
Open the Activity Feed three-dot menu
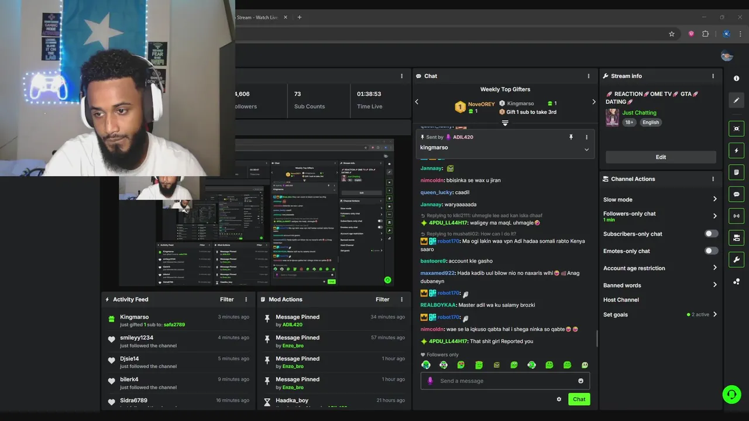click(246, 299)
